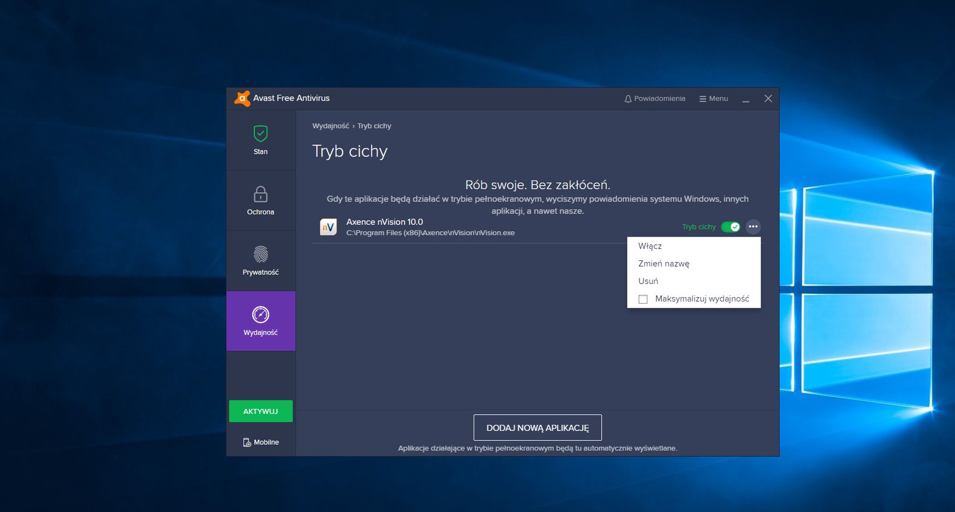Open Powiadomienia bell notifications

655,98
